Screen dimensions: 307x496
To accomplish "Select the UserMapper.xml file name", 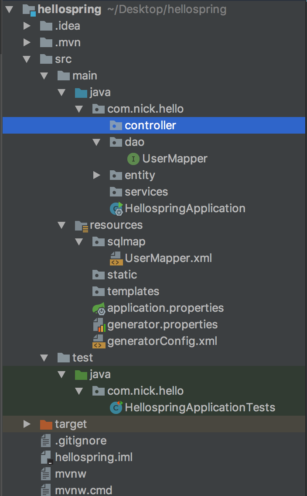I will [168, 258].
